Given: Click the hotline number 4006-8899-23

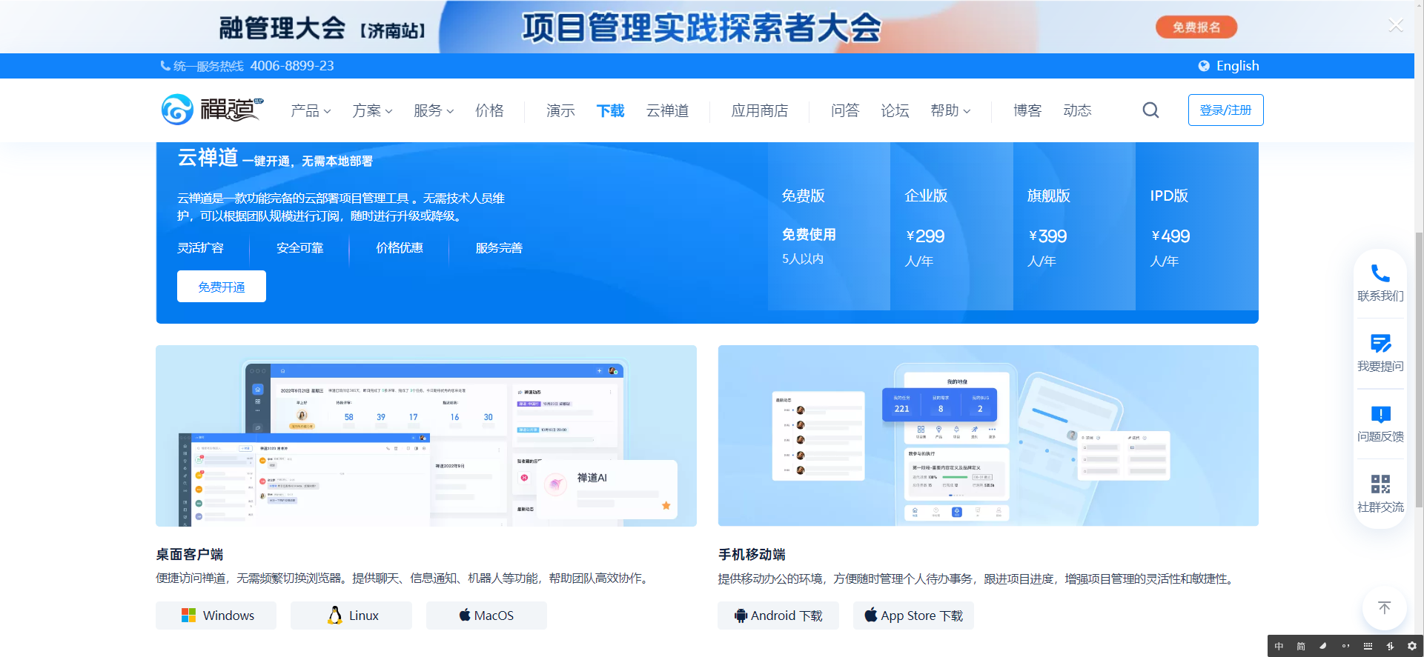Looking at the screenshot, I should (x=292, y=66).
